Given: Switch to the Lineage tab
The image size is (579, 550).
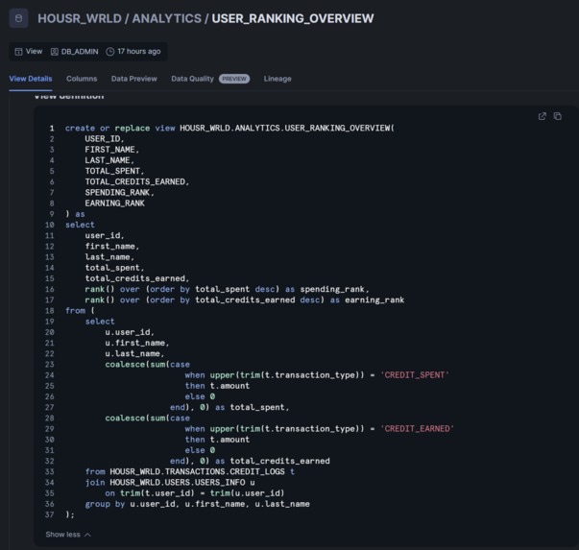Looking at the screenshot, I should (x=277, y=79).
